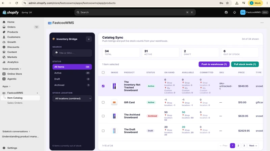The image size is (270, 151).
Task: Check The Draft Snowboard row checkbox
Action: pos(103,131)
